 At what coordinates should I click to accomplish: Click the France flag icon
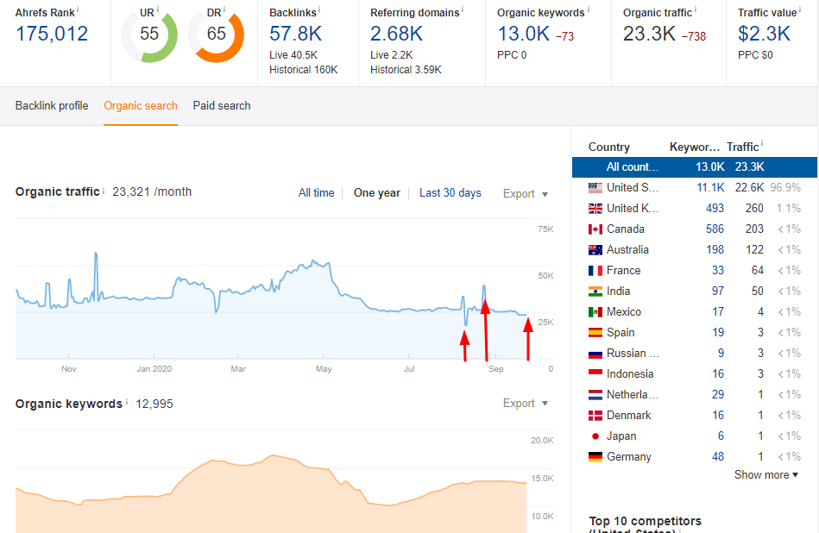(x=595, y=271)
